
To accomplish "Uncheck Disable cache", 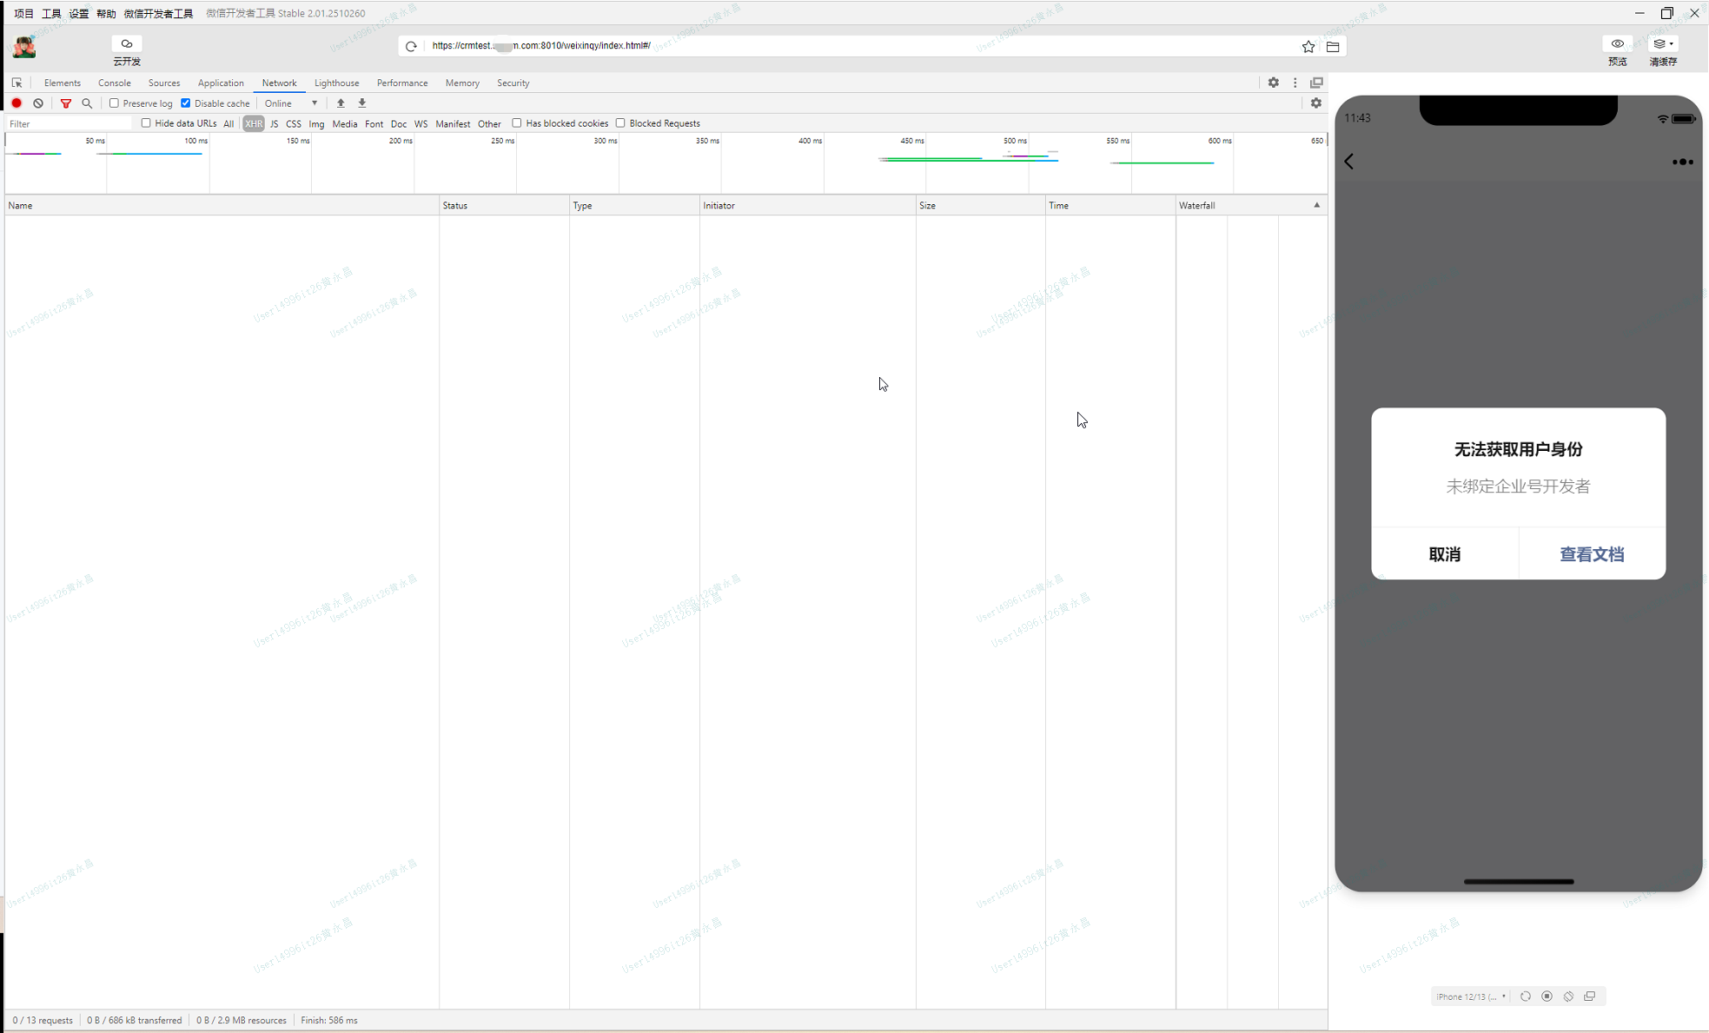I will point(186,103).
